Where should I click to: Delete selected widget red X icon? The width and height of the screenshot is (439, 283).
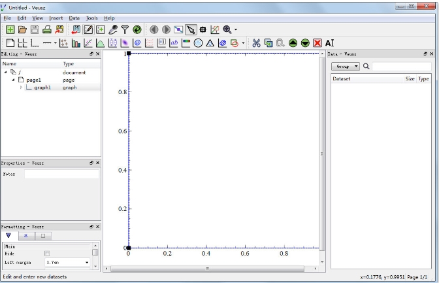[x=317, y=43]
